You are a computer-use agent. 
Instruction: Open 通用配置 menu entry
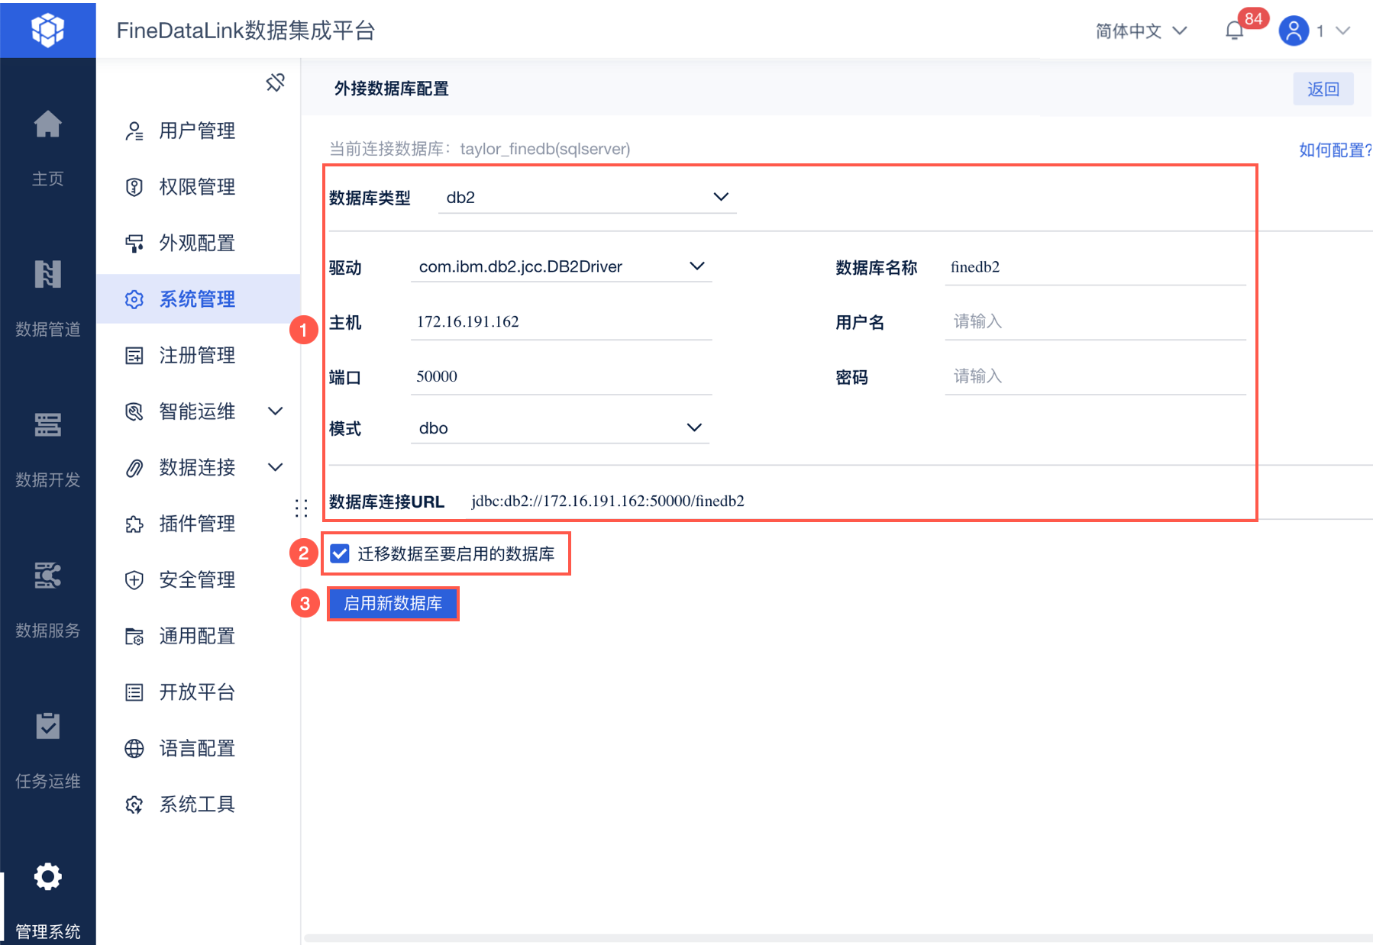(199, 636)
